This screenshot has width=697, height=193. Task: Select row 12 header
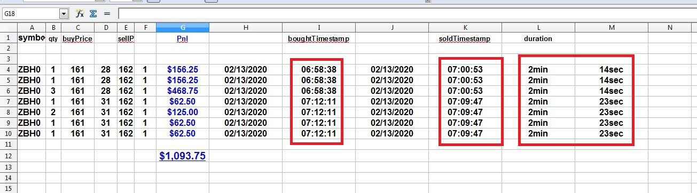coord(9,156)
